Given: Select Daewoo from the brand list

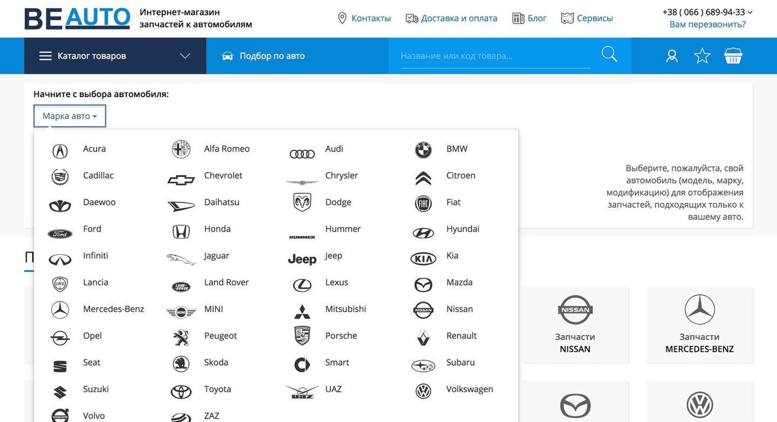Looking at the screenshot, I should click(99, 202).
